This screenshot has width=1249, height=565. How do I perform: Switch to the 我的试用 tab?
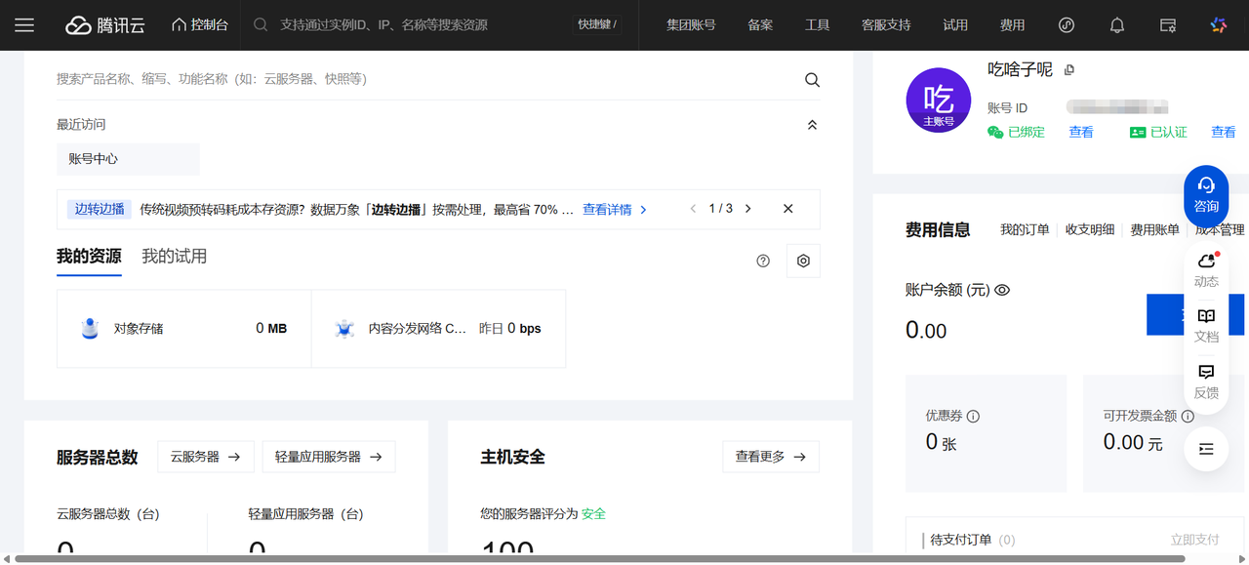coord(175,257)
